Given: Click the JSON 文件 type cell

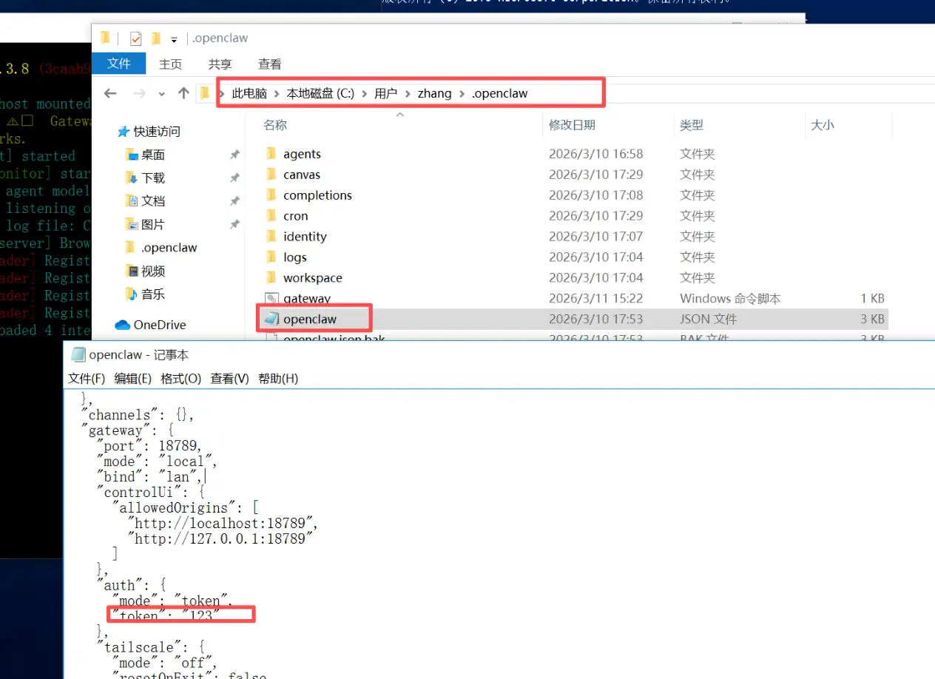Looking at the screenshot, I should click(708, 320).
